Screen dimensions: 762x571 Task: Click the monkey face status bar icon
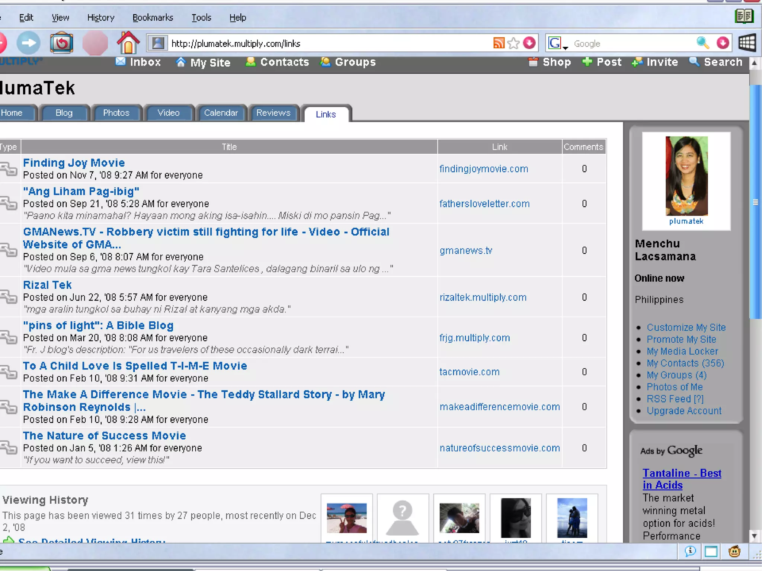pos(734,551)
